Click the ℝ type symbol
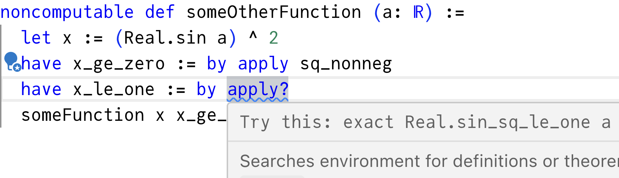This screenshot has width=619, height=178. [x=418, y=13]
